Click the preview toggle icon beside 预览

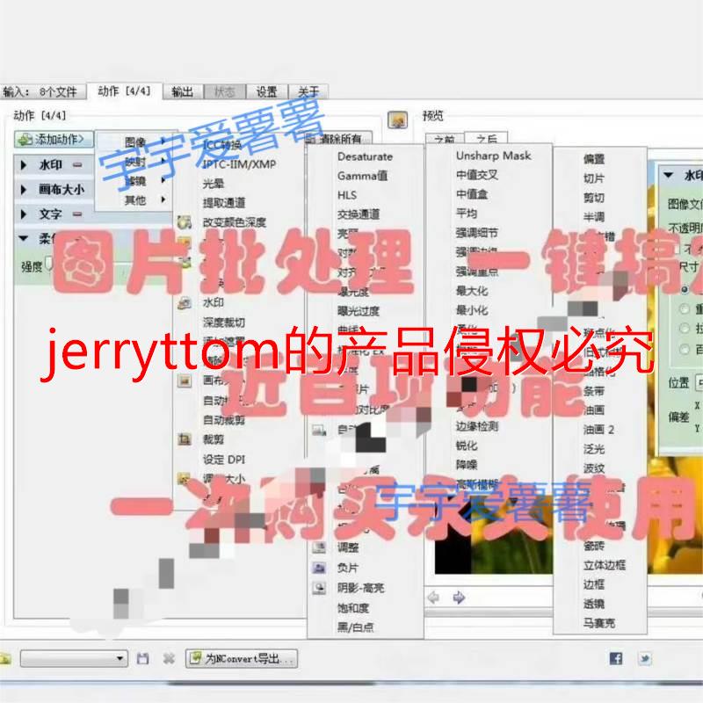pos(397,120)
